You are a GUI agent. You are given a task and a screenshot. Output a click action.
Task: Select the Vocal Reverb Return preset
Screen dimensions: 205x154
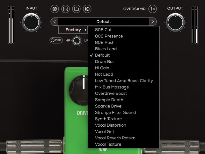coord(124,138)
